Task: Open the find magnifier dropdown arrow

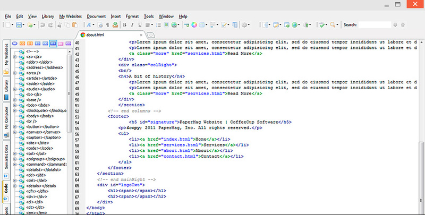Action: coord(337,25)
